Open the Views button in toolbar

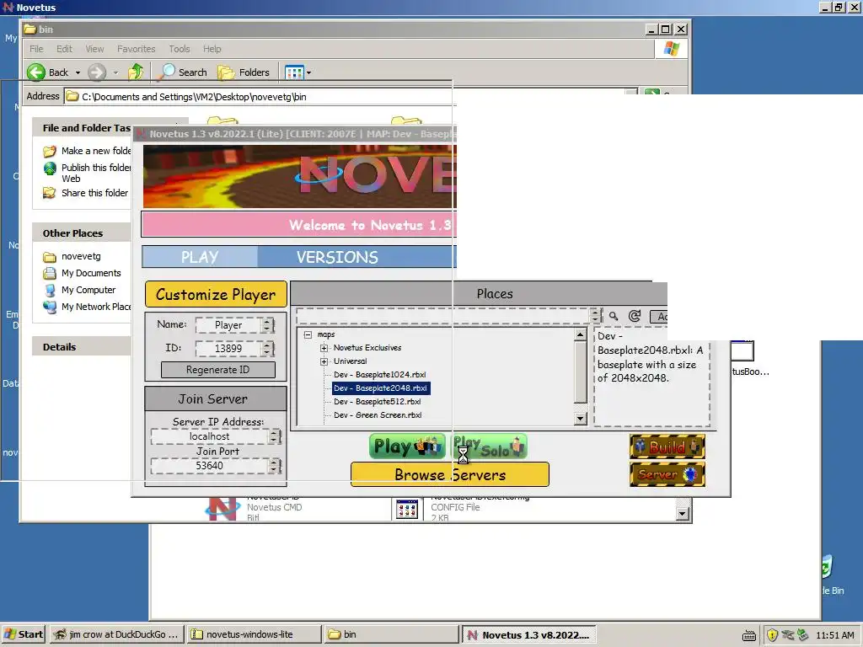(294, 72)
